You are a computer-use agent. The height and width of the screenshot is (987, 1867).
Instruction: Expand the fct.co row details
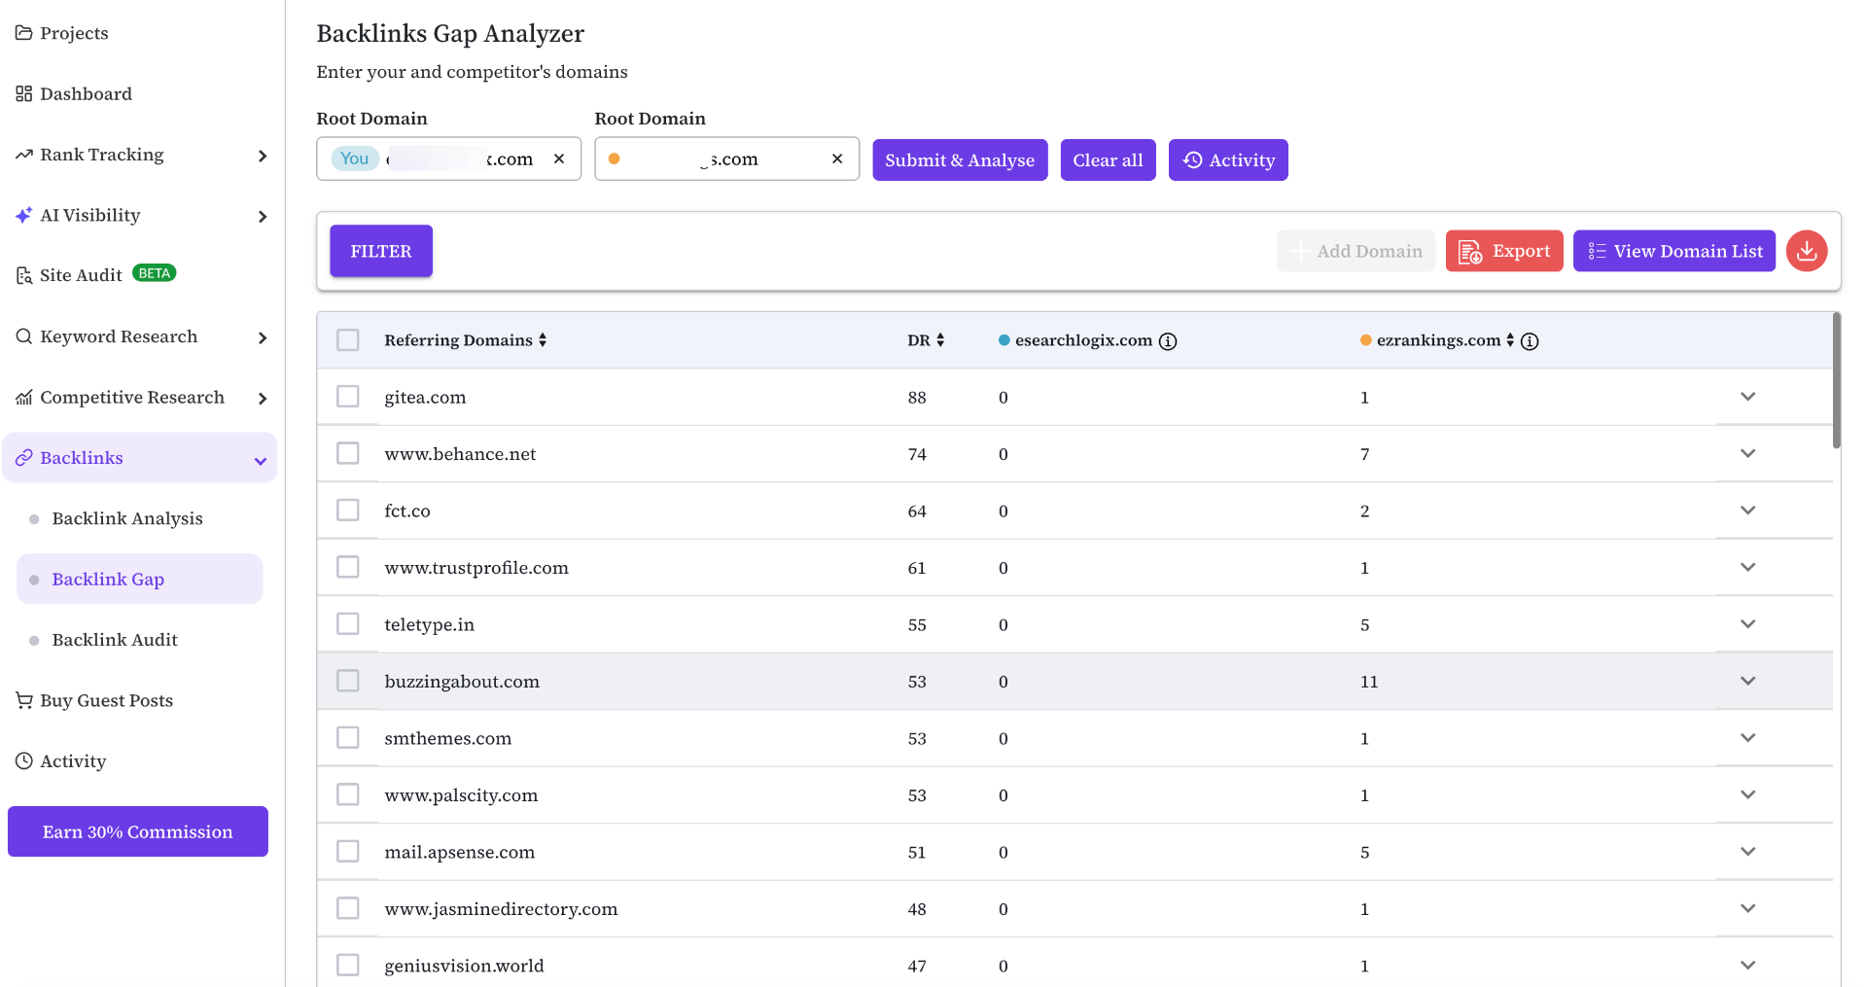point(1748,511)
